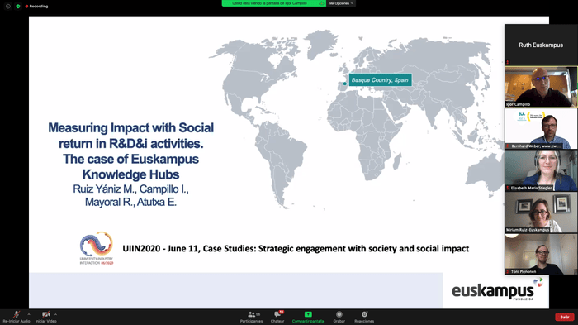The width and height of the screenshot is (578, 325).
Task: Select Miriam Ruiz-Euskampus video thumbnail
Action: 541,213
